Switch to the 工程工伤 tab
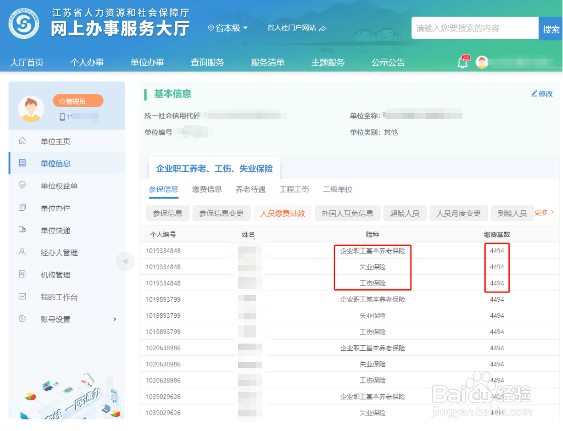This screenshot has height=431, width=563. pos(294,189)
